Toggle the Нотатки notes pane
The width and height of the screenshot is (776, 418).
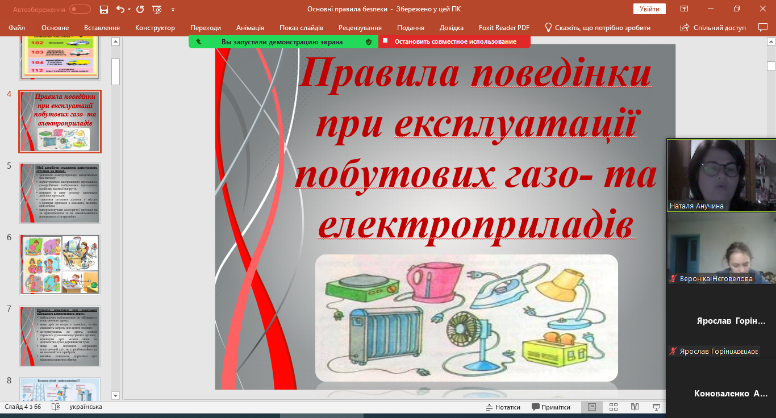[503, 407]
